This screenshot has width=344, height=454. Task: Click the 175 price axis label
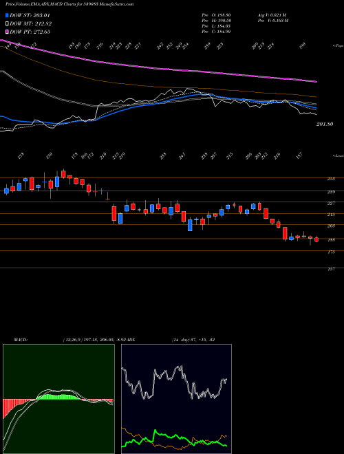pyautogui.click(x=331, y=252)
